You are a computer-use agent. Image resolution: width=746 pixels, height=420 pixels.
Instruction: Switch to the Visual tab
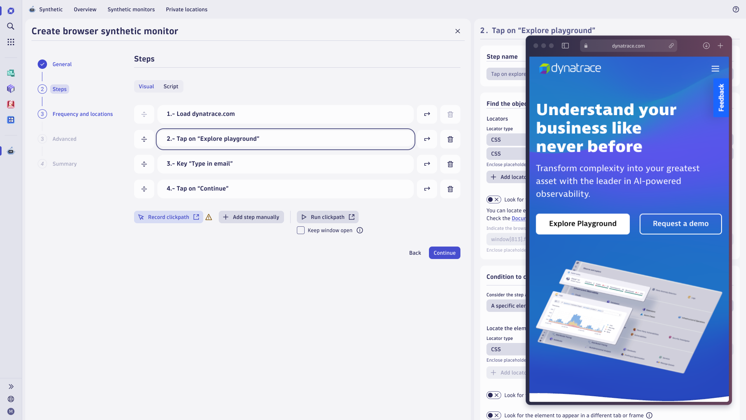pyautogui.click(x=146, y=86)
